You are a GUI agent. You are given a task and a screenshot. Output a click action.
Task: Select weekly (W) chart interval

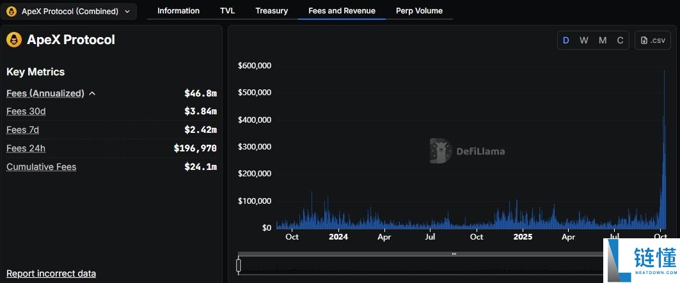pos(583,40)
